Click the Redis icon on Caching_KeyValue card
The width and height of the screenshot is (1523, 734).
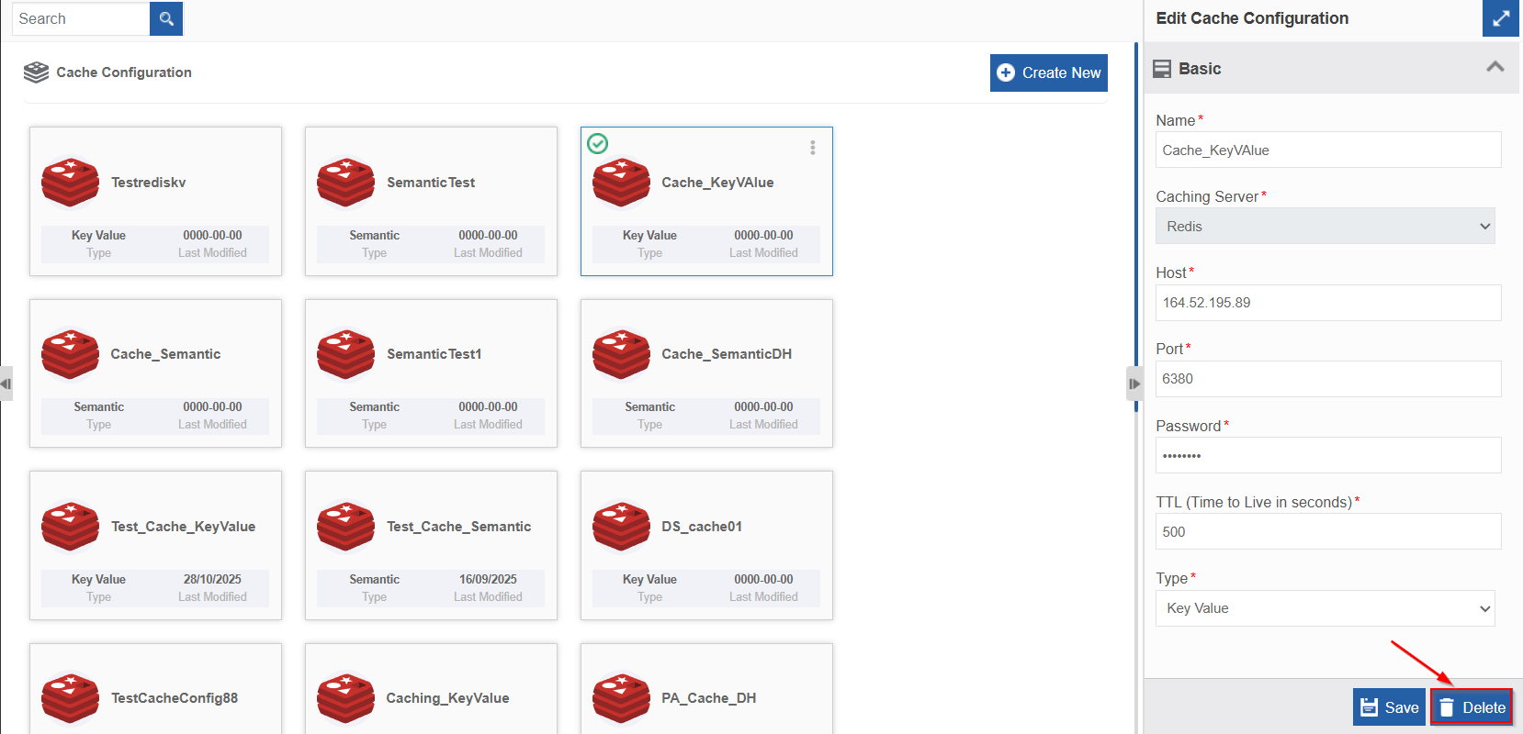click(x=345, y=698)
